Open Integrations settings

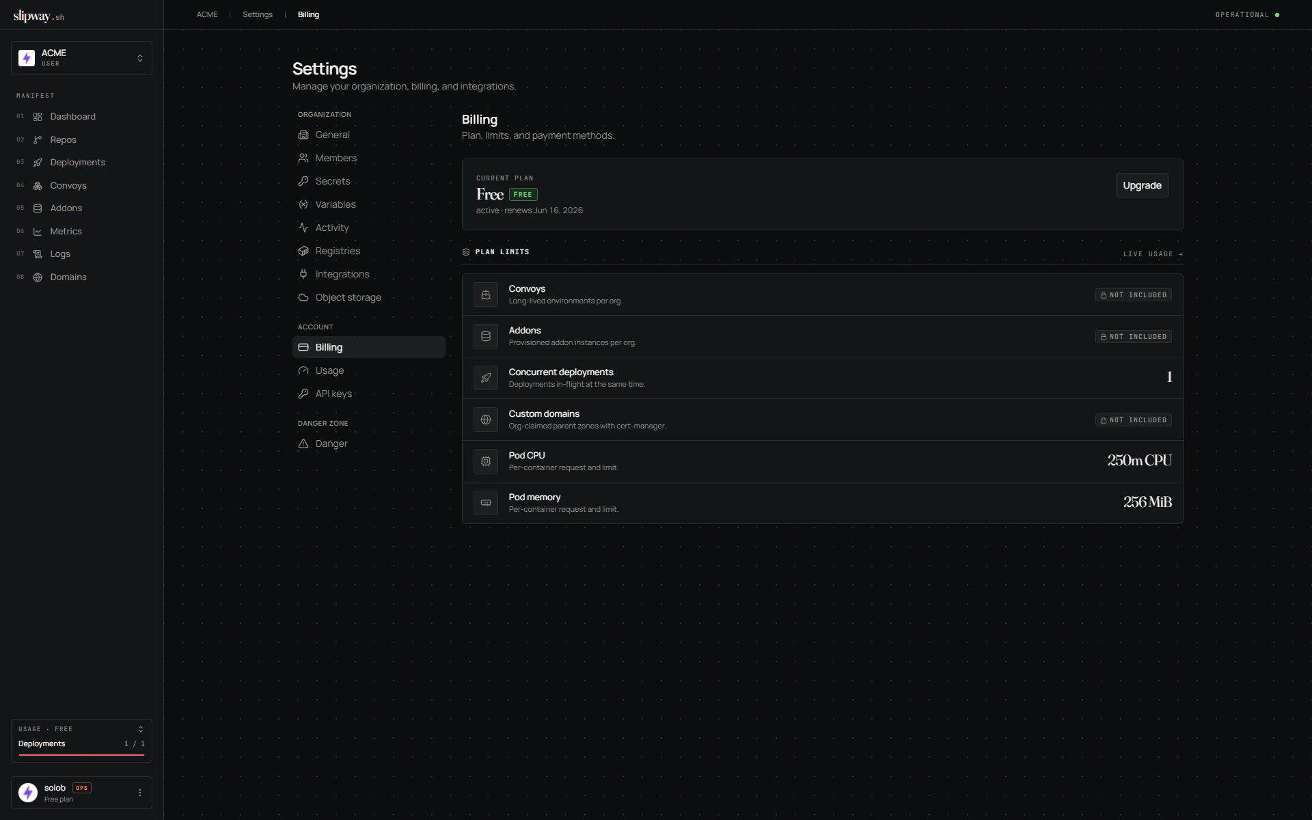point(369,274)
